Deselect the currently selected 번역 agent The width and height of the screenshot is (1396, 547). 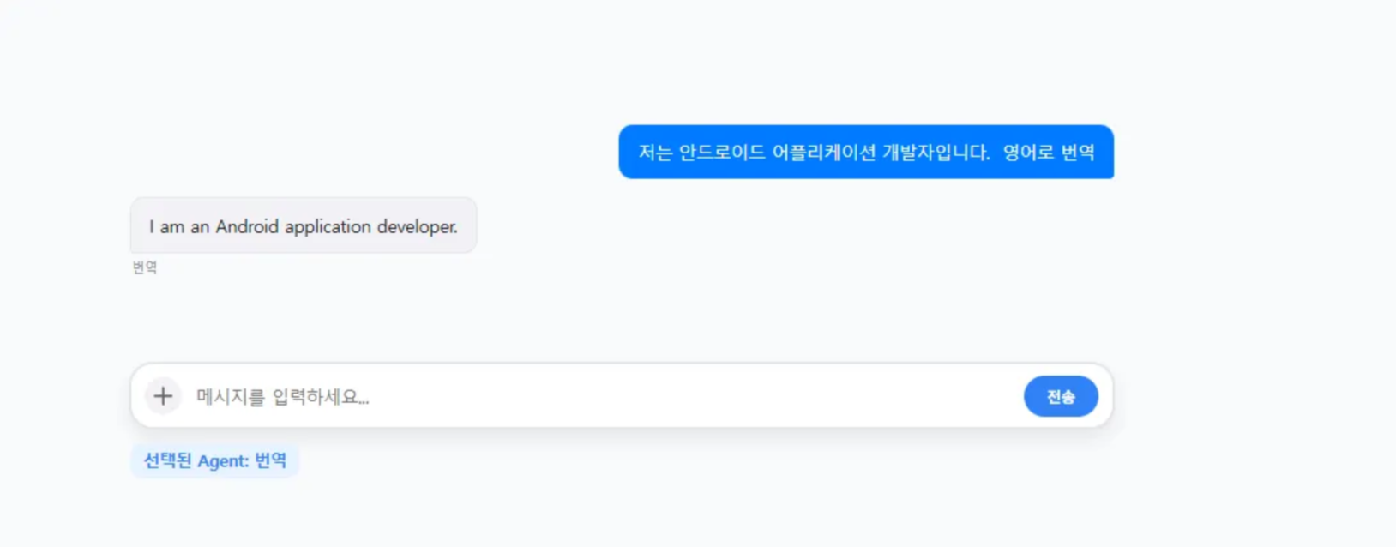(x=214, y=460)
